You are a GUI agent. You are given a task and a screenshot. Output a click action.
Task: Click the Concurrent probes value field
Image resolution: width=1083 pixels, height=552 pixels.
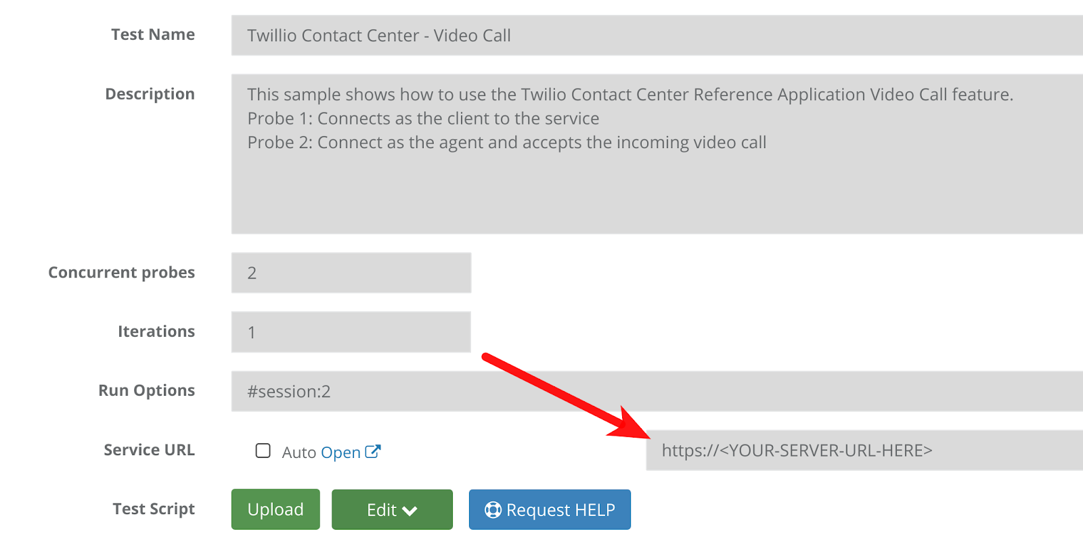pos(351,273)
